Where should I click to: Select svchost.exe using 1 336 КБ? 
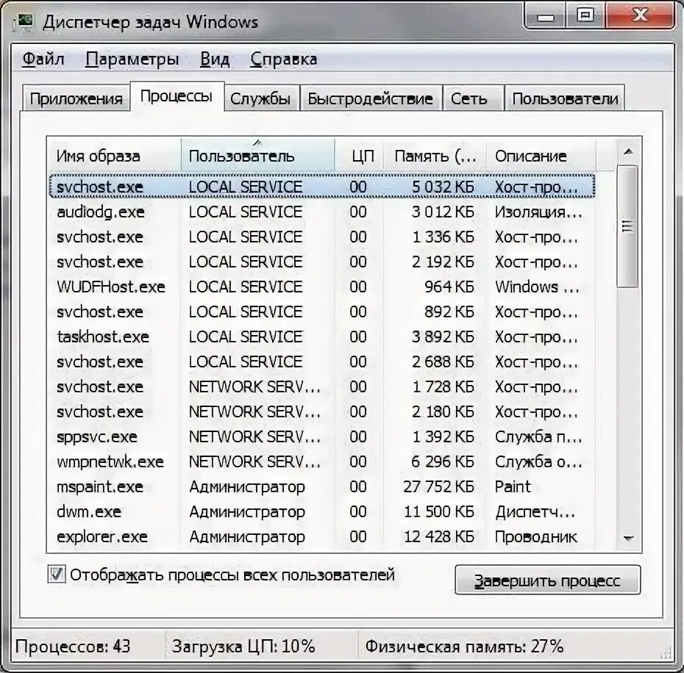pos(322,237)
